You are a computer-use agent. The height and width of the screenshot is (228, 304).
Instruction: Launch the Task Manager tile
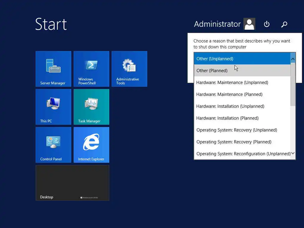click(x=91, y=107)
